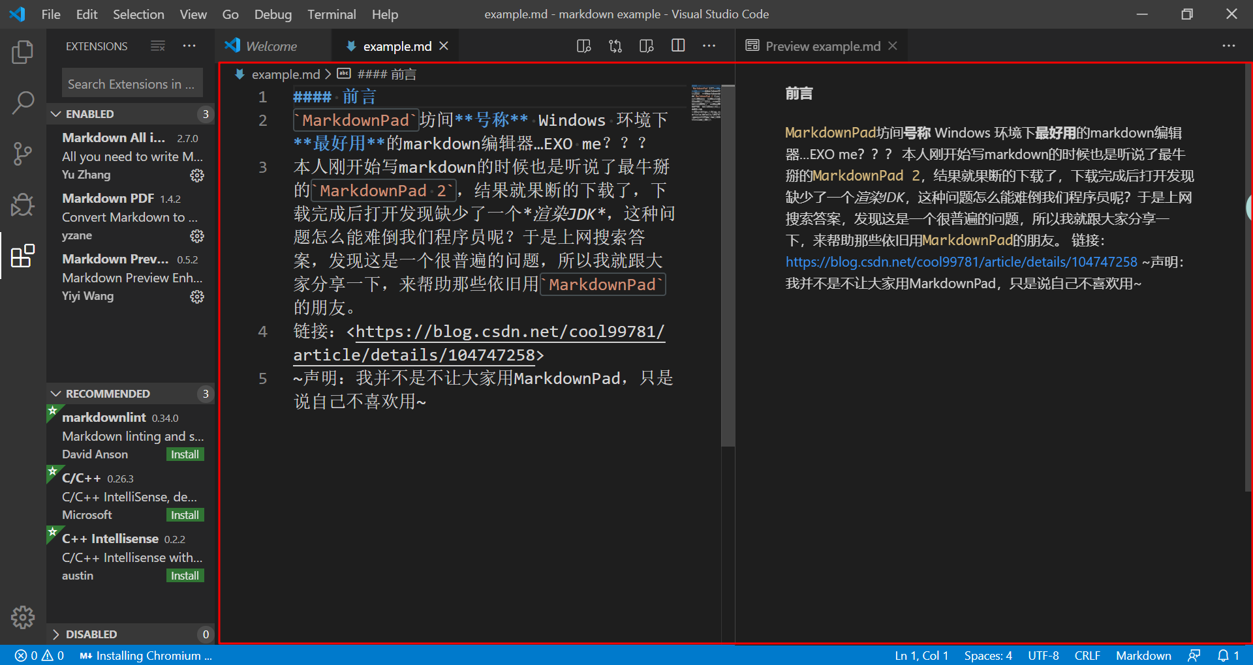Manage Markdown Preview Enhanced gear
Screen dimensions: 1253x665
[197, 297]
